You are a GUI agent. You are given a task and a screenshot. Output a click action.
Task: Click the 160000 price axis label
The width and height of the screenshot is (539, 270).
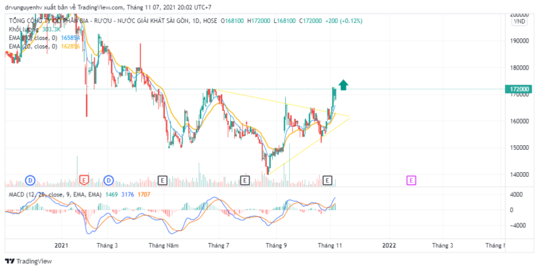click(519, 122)
